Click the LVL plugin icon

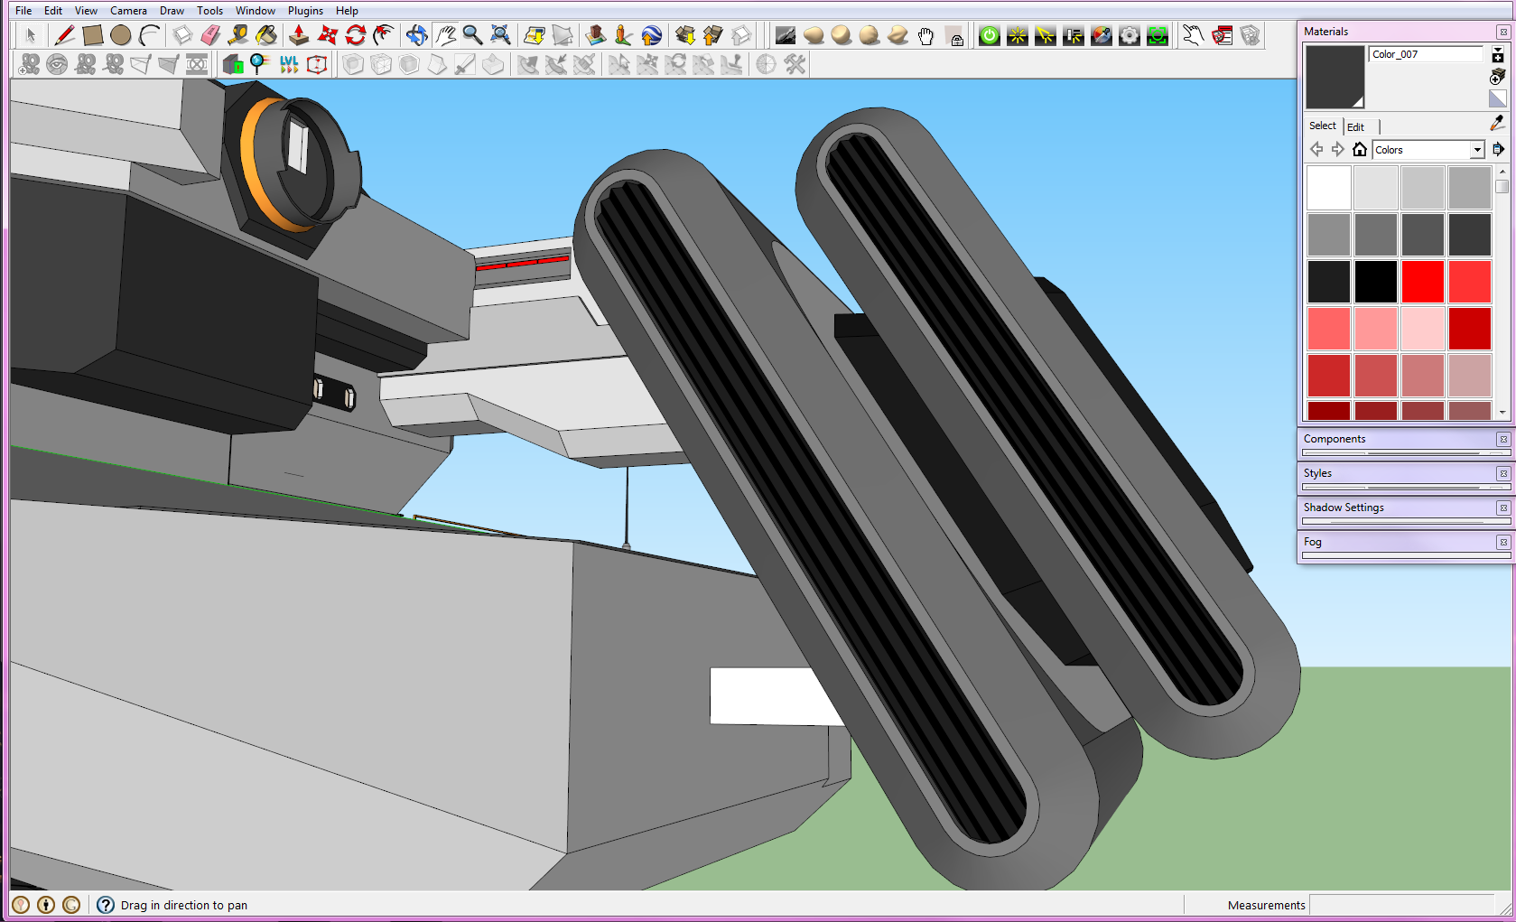[x=289, y=64]
